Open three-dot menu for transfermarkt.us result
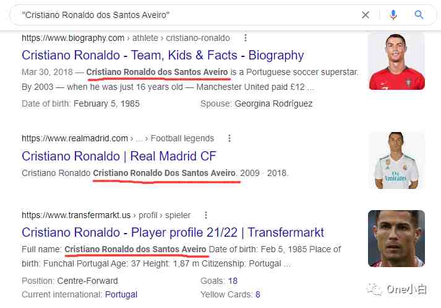Screen dimensions: 441x308 pyautogui.click(x=206, y=215)
